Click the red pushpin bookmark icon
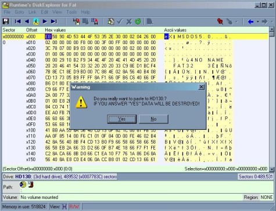 coord(220,21)
